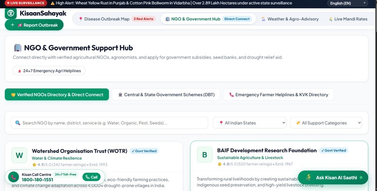This screenshot has height=191, width=377.
Task: Click the tag icon in Support Categories dropdown
Action: point(298,123)
